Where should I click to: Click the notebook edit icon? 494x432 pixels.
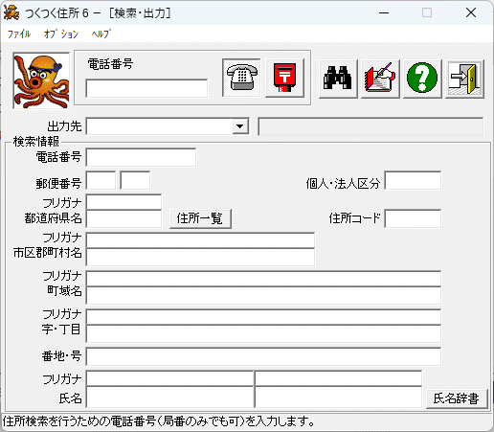tap(380, 79)
